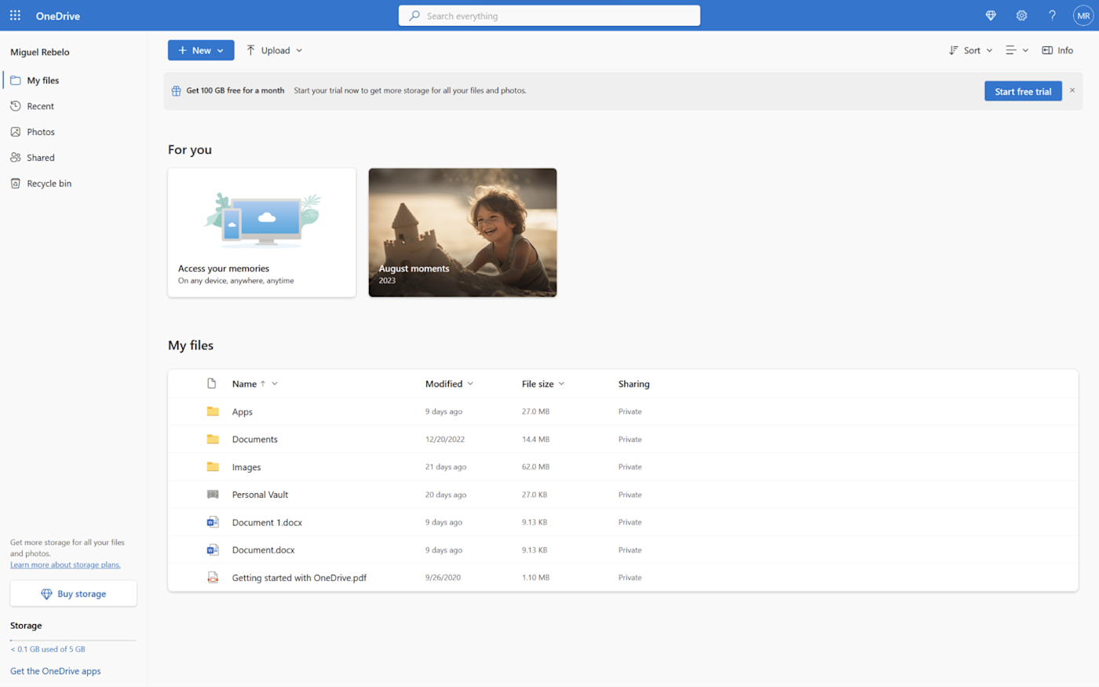Click the Photos picture icon in sidebar
The height and width of the screenshot is (687, 1099).
[16, 132]
